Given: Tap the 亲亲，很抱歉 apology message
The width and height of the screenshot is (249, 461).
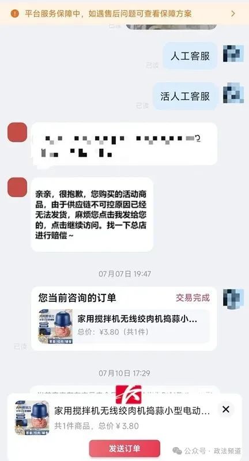Looking at the screenshot, I should tap(92, 214).
